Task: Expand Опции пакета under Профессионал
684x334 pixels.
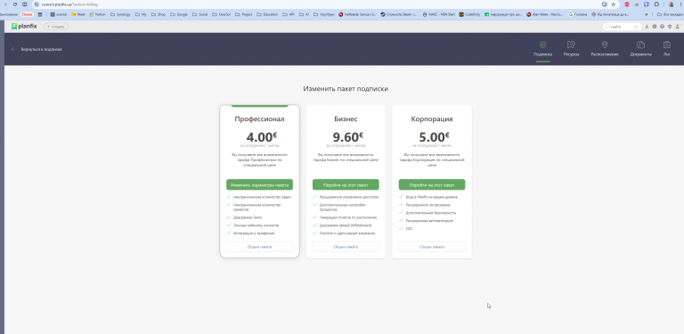Action: point(259,247)
